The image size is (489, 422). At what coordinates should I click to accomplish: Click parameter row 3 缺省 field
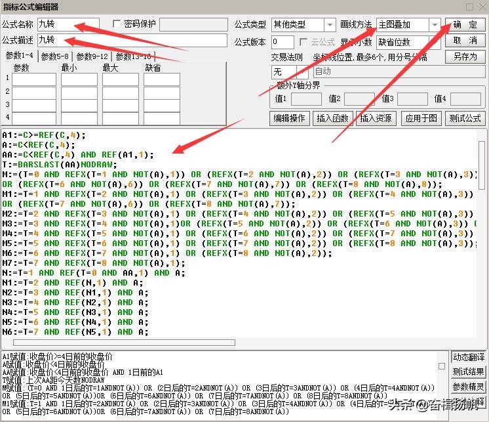[162, 106]
